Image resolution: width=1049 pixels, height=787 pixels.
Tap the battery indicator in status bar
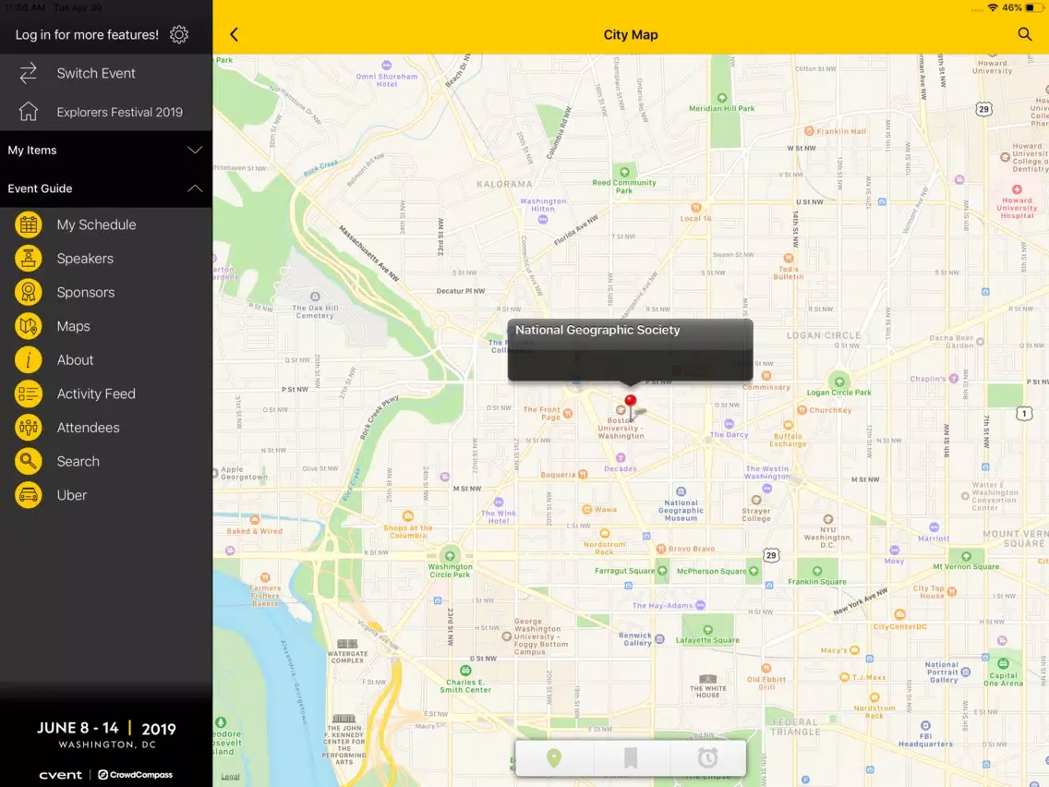pos(1033,7)
